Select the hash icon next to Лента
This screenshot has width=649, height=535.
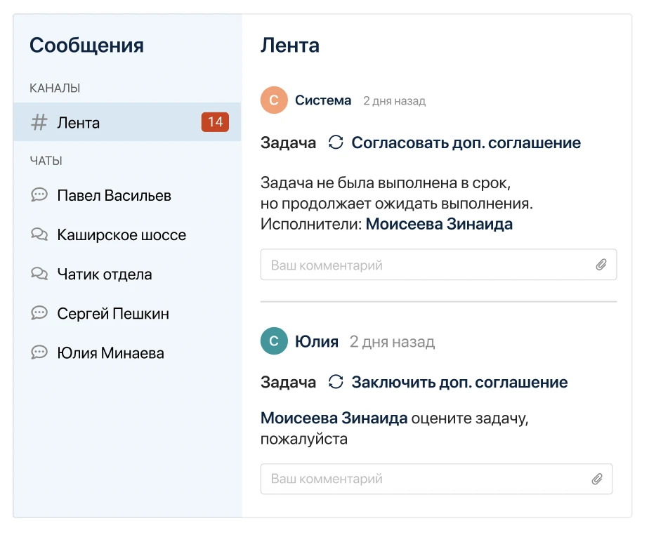39,121
